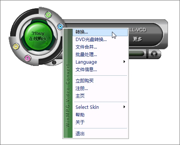
Task: Click the green 31buy online purchase orb
Action: point(38,36)
